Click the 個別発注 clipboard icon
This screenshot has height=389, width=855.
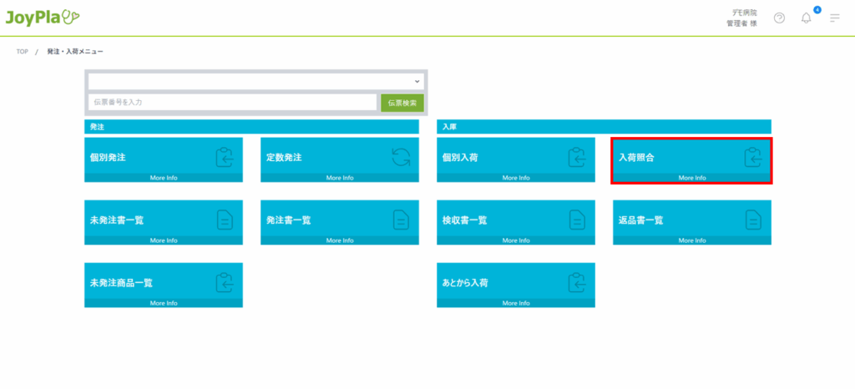coord(225,156)
